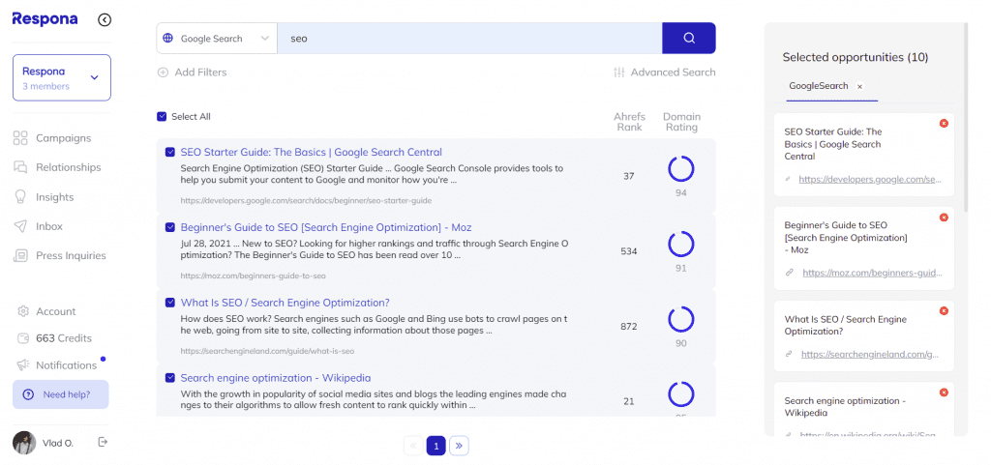Expand the Respona workspace selector
This screenshot has height=465, width=991.
62,77
